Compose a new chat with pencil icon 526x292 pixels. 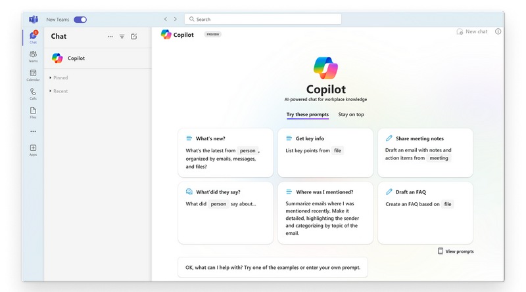click(x=134, y=37)
